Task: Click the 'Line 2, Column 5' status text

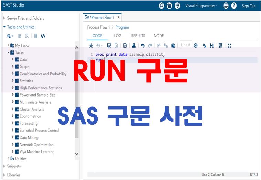Action: (213, 175)
